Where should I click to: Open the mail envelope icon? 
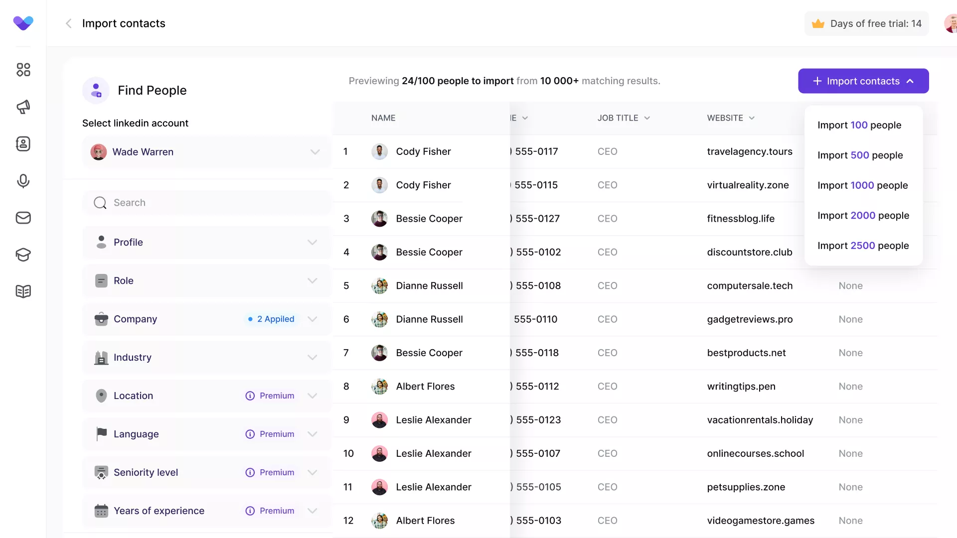tap(23, 218)
